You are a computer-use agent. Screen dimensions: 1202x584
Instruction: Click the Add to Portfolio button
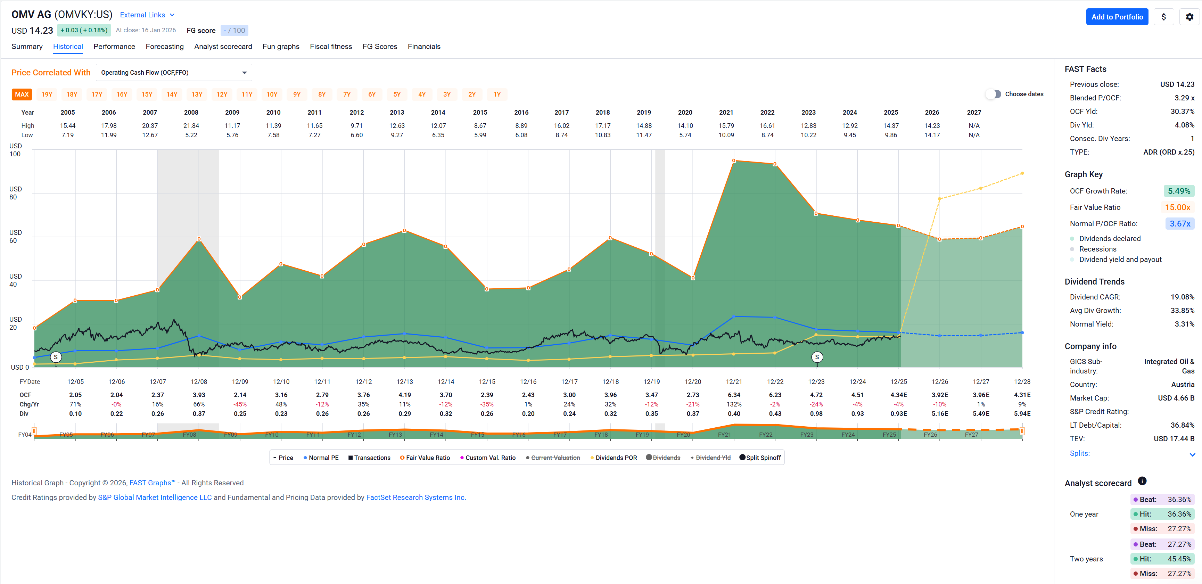click(1117, 17)
